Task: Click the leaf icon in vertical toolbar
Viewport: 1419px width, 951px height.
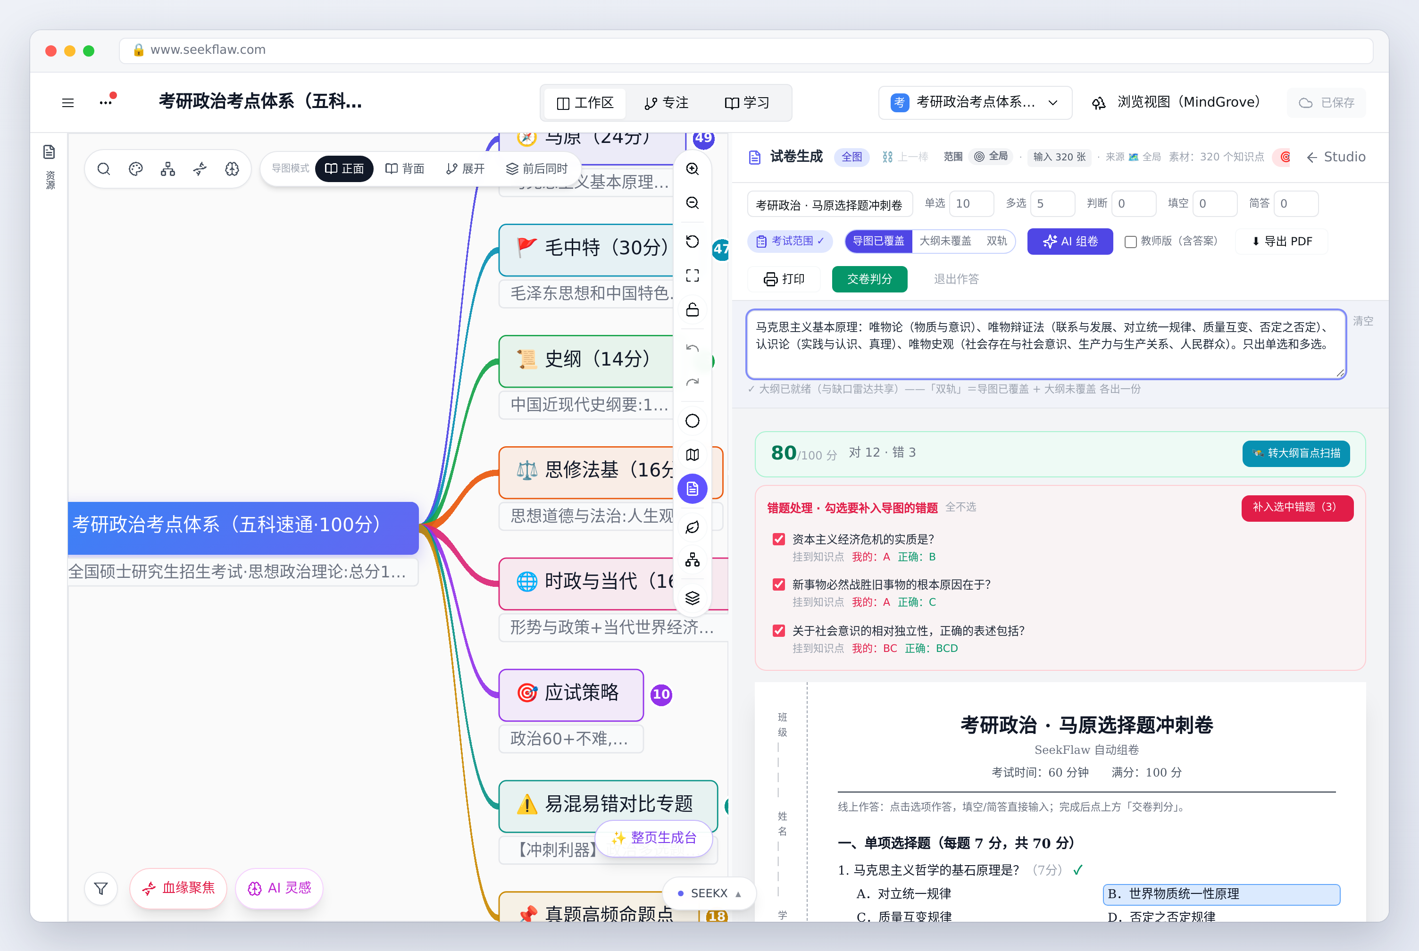Action: tap(693, 527)
